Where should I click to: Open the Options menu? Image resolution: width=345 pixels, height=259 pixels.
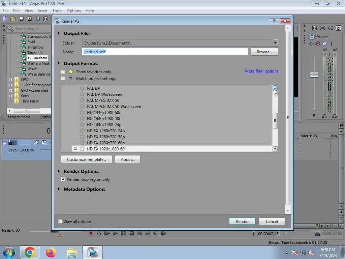(x=74, y=10)
